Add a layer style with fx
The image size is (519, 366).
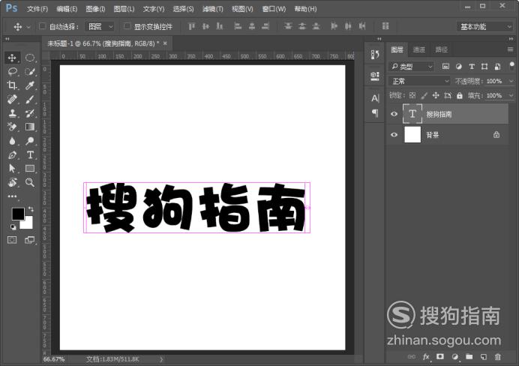point(426,356)
